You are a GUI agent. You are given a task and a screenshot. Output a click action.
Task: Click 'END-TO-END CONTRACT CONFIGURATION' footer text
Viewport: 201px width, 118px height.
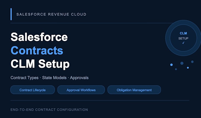(49, 110)
